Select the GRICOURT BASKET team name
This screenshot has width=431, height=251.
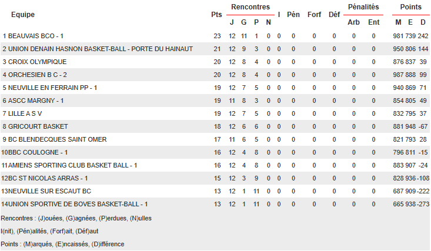pos(38,126)
